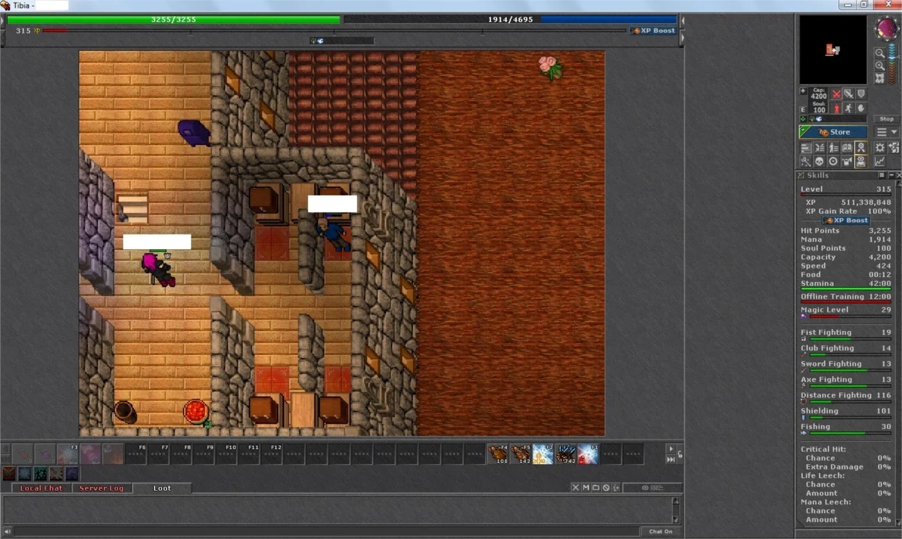Viewport: 902px width, 539px height.
Task: Click the XP Boost button on the top bar
Action: tap(653, 30)
